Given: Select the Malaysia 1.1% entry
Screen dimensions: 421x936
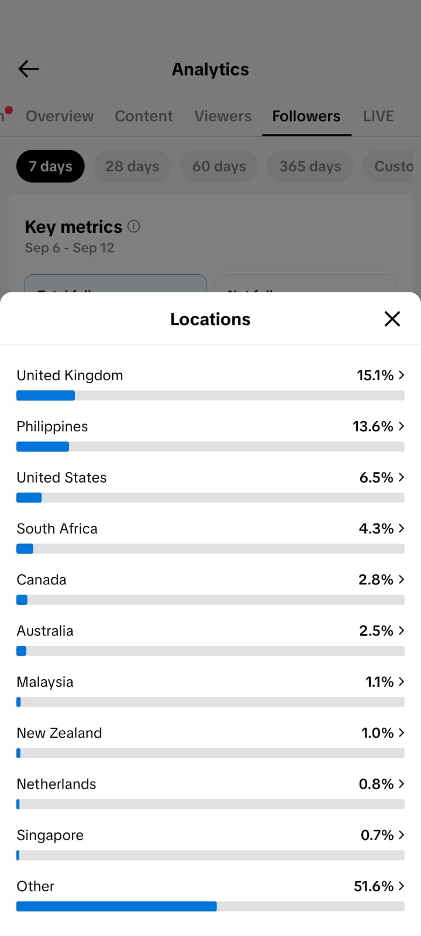Looking at the screenshot, I should coord(210,690).
